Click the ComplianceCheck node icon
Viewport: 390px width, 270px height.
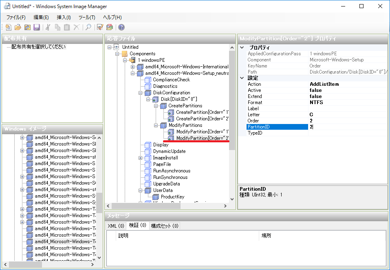coord(148,80)
